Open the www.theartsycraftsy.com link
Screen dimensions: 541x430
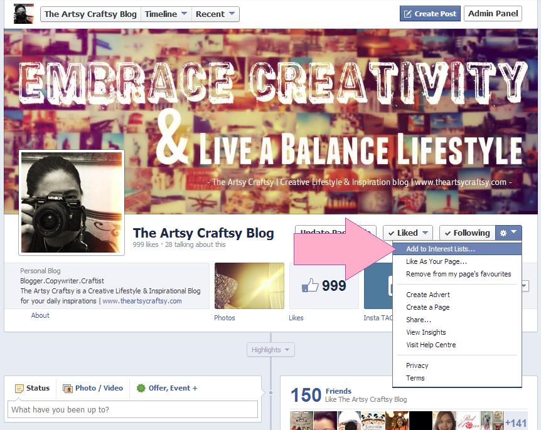pyautogui.click(x=142, y=301)
